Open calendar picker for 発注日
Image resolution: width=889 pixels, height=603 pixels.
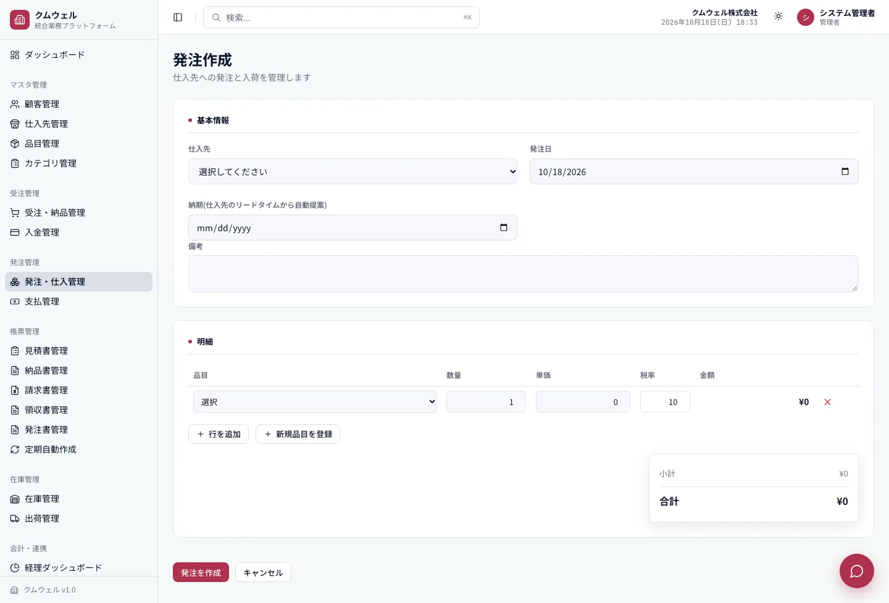coord(845,171)
